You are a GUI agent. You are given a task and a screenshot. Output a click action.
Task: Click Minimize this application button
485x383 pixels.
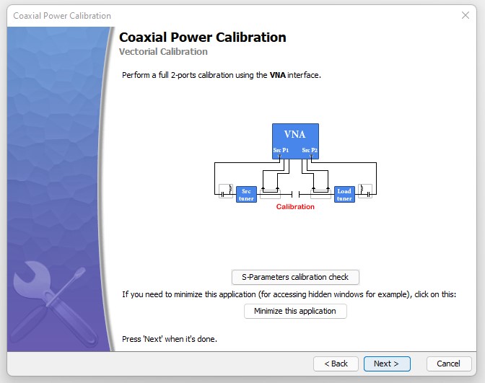[x=295, y=311]
